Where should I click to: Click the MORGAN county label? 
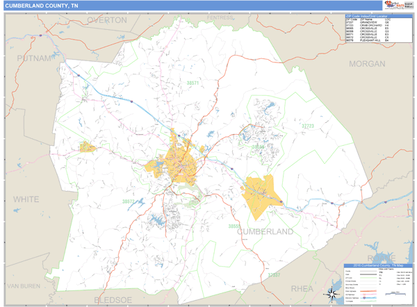click(367, 64)
